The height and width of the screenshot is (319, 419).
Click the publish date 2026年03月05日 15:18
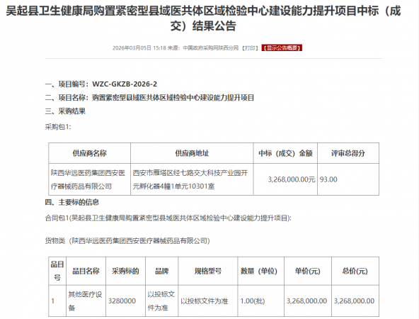click(x=139, y=48)
